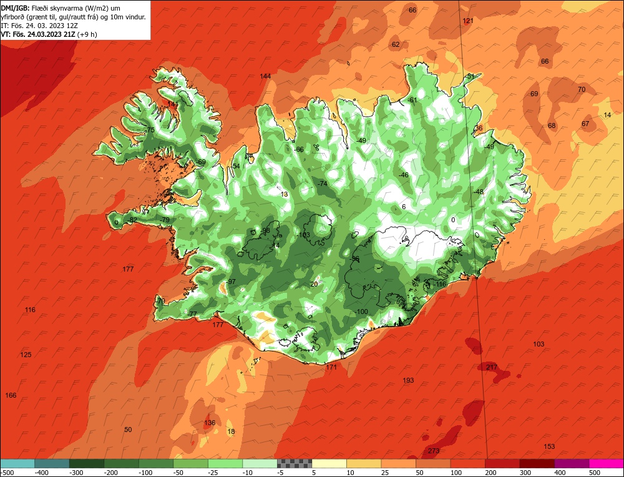624x477 pixels.
Task: Click the map value '68'
Action: (552, 126)
